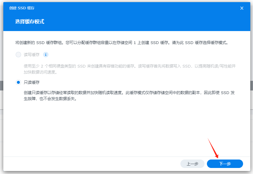Click the greyed description starting 使用至少 2 个
Image resolution: width=253 pixels, height=174 pixels.
tap(130, 69)
